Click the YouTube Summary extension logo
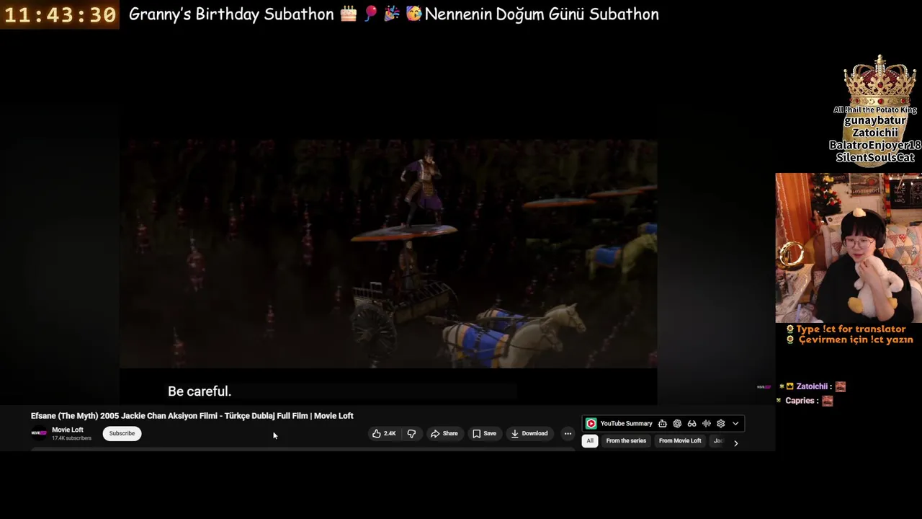The image size is (922, 519). tap(591, 424)
